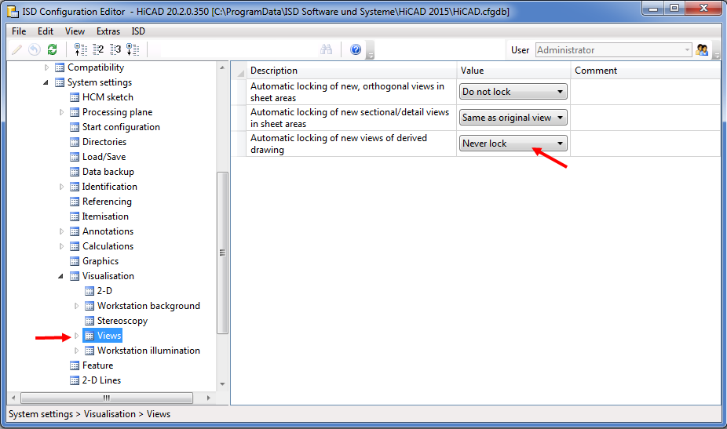Click the Feature table icon
The image size is (727, 429).
74,365
